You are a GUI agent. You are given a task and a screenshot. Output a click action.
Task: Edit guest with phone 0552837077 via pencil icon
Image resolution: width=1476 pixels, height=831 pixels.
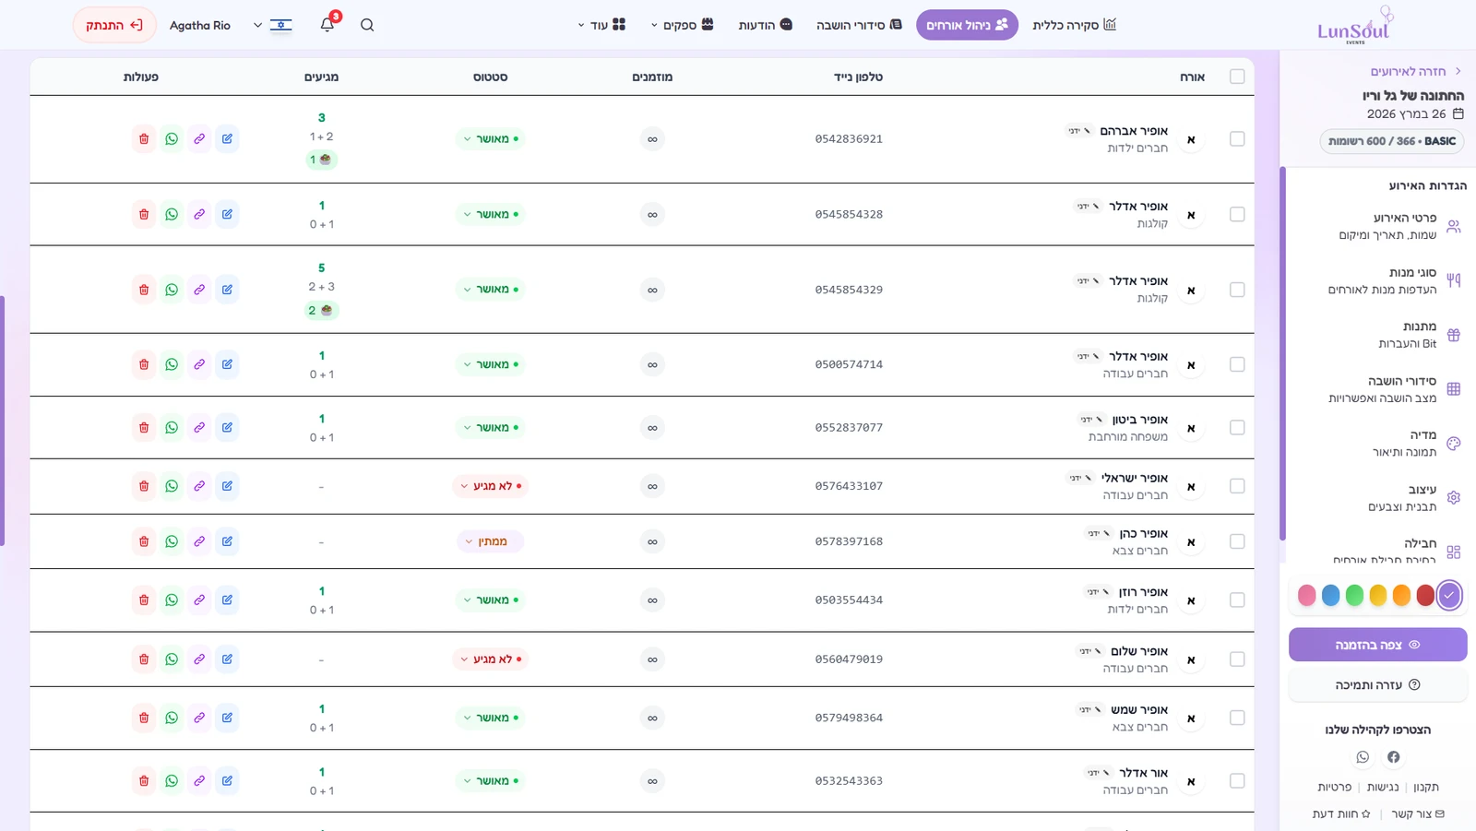(x=227, y=427)
